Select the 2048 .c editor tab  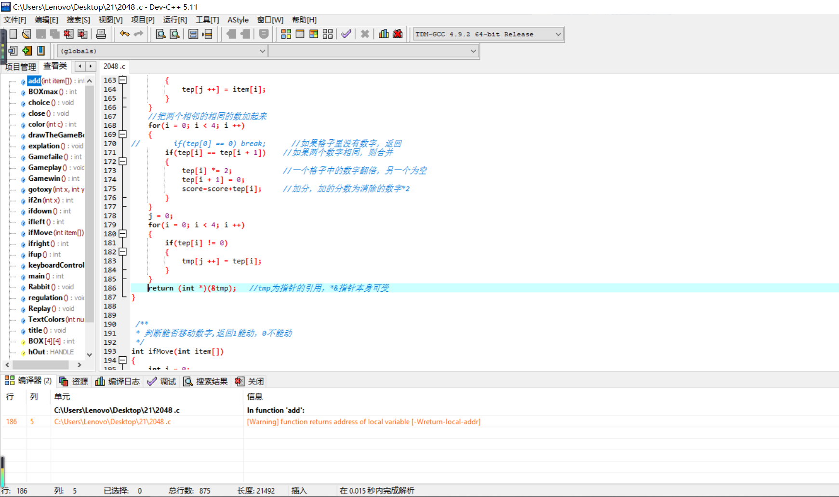tap(114, 66)
